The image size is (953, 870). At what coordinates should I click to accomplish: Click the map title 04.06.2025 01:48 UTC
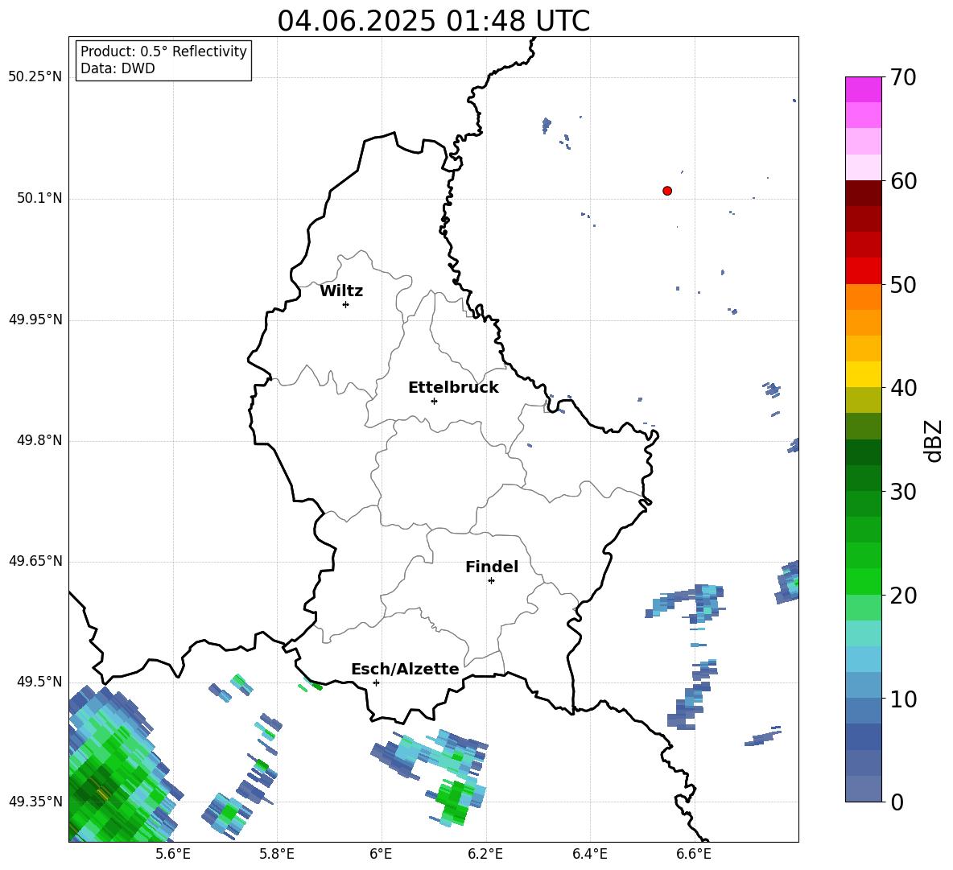pyautogui.click(x=434, y=21)
